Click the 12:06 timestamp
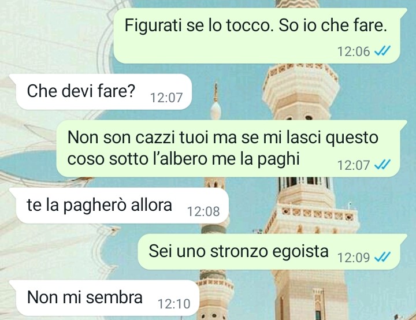 pos(354,51)
